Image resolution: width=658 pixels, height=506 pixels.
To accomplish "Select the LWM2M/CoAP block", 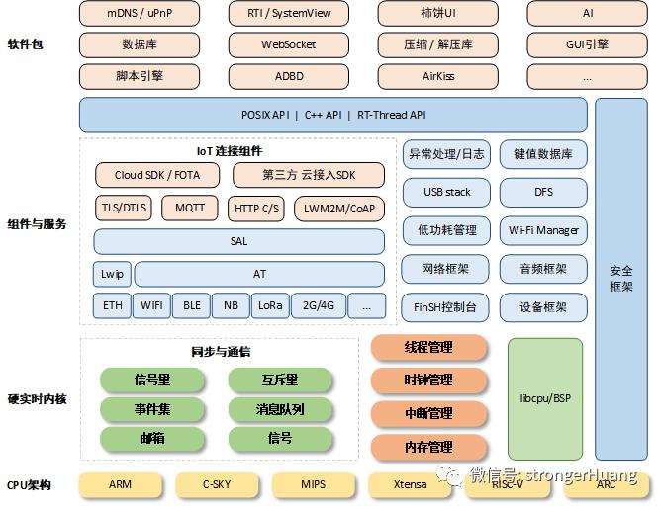I will pos(339,209).
